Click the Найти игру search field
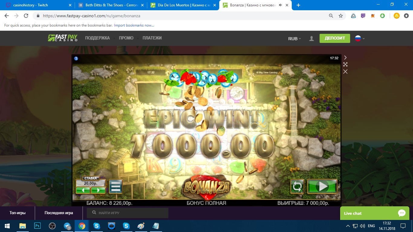 [x=127, y=213]
